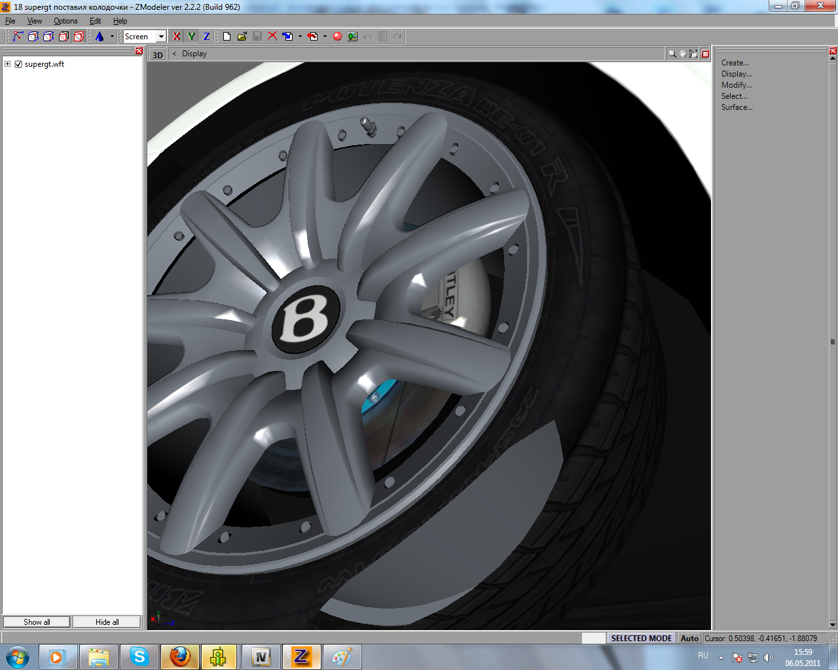Image resolution: width=838 pixels, height=670 pixels.
Task: Close the commands panel
Action: [x=833, y=51]
